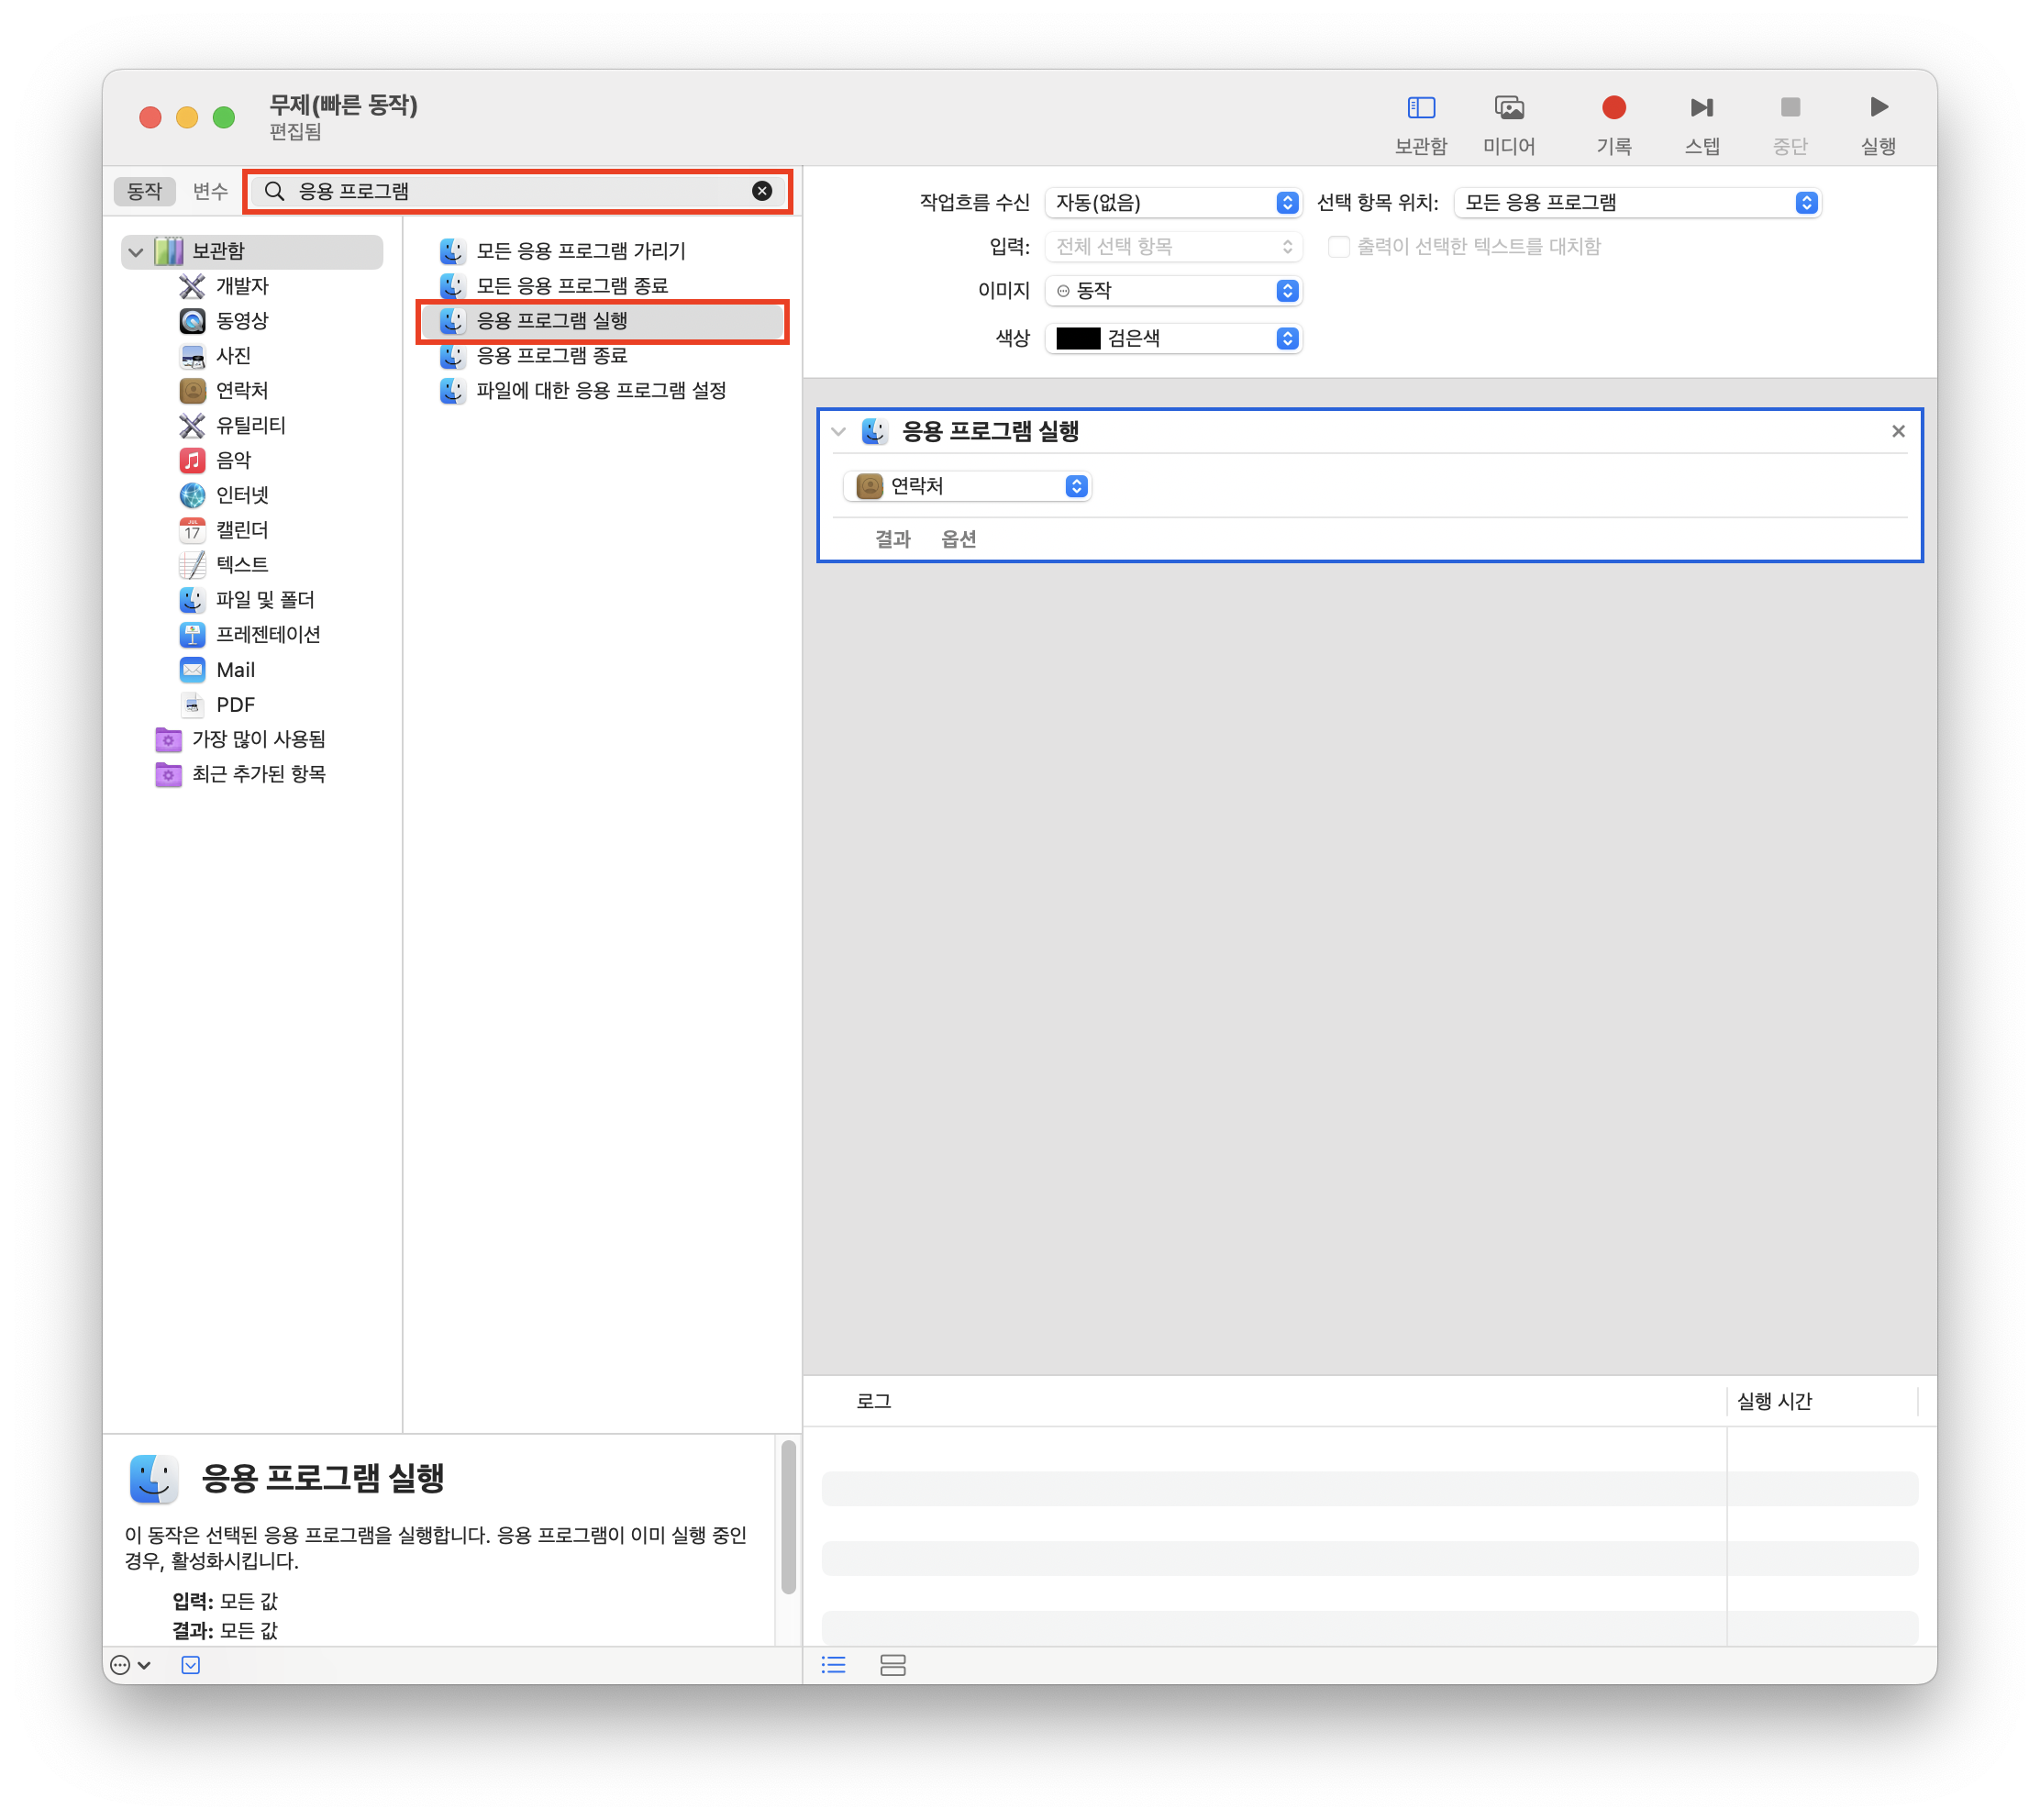Open the Media (미디어) browser icon
The width and height of the screenshot is (2040, 1820).
tap(1508, 108)
